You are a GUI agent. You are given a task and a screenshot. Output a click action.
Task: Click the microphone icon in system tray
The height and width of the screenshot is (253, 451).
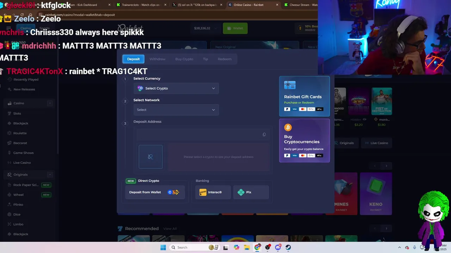pyautogui.click(x=414, y=247)
